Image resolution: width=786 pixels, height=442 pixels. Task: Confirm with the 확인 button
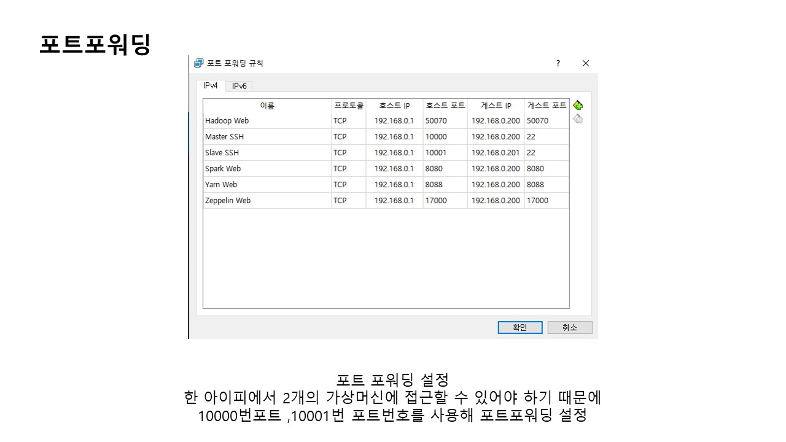[x=520, y=327]
